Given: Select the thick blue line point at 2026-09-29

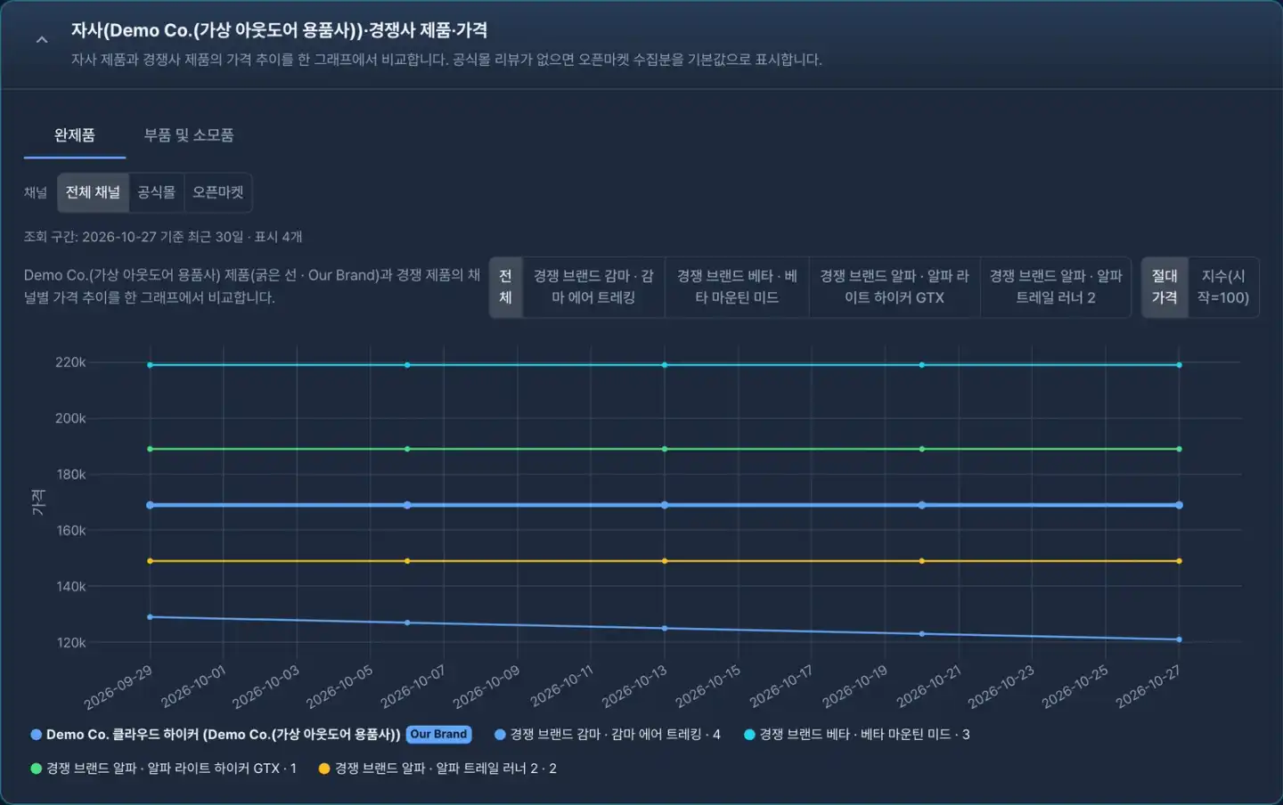Looking at the screenshot, I should (150, 505).
